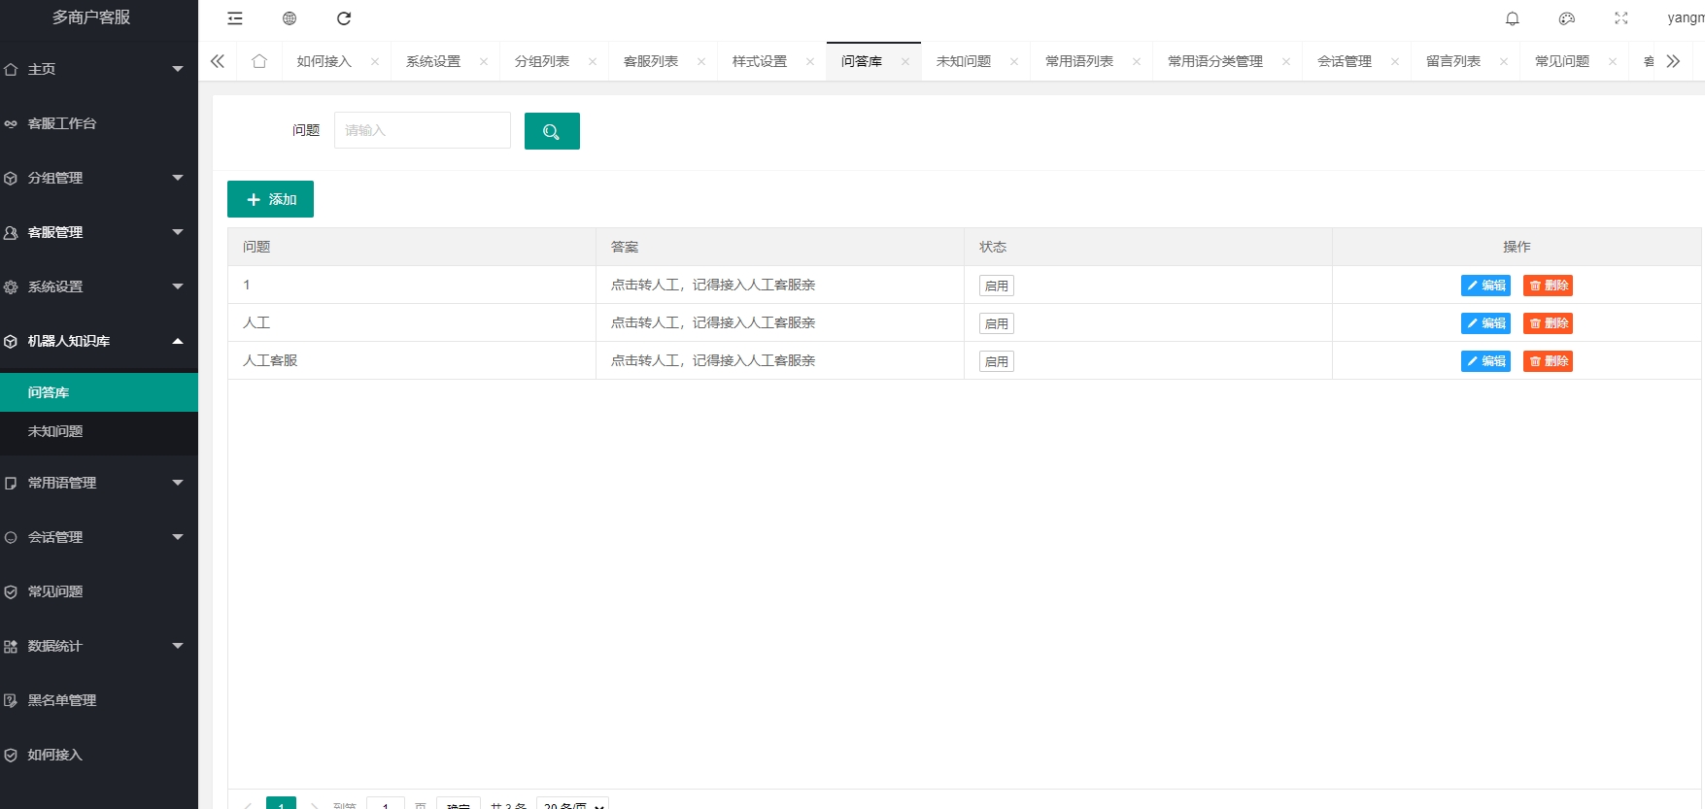Expand the 常用语管理 sidebar menu

point(99,483)
